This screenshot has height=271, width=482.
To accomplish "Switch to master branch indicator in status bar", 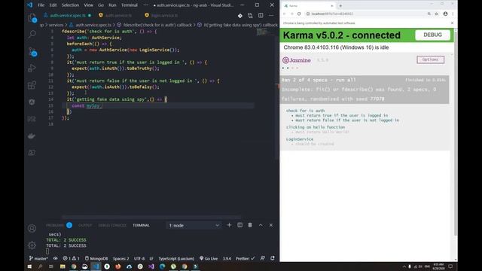I will 38,258.
